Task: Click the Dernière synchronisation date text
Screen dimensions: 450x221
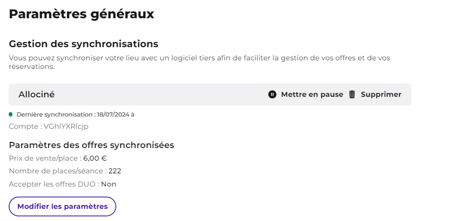Action: pyautogui.click(x=75, y=115)
